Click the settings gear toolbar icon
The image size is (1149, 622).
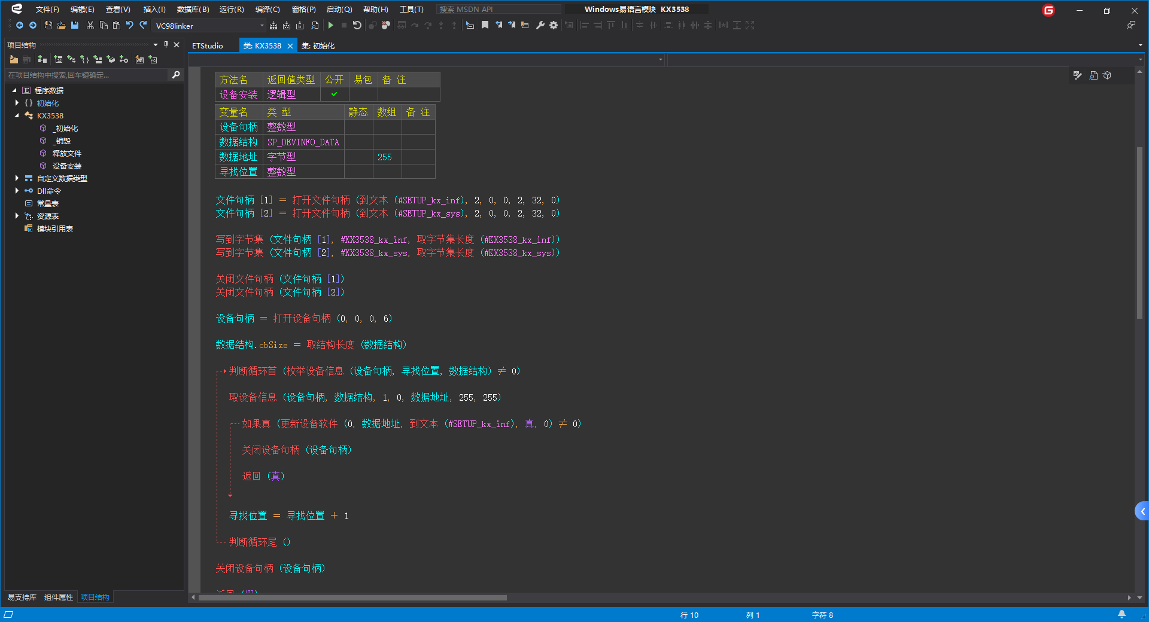point(554,25)
